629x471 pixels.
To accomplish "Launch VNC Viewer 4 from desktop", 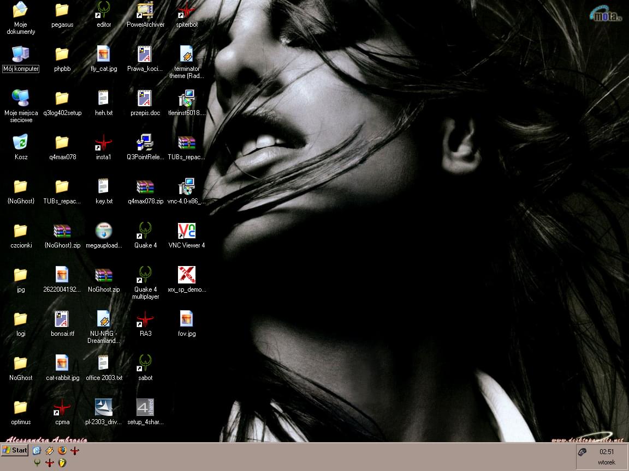I will pos(187,231).
